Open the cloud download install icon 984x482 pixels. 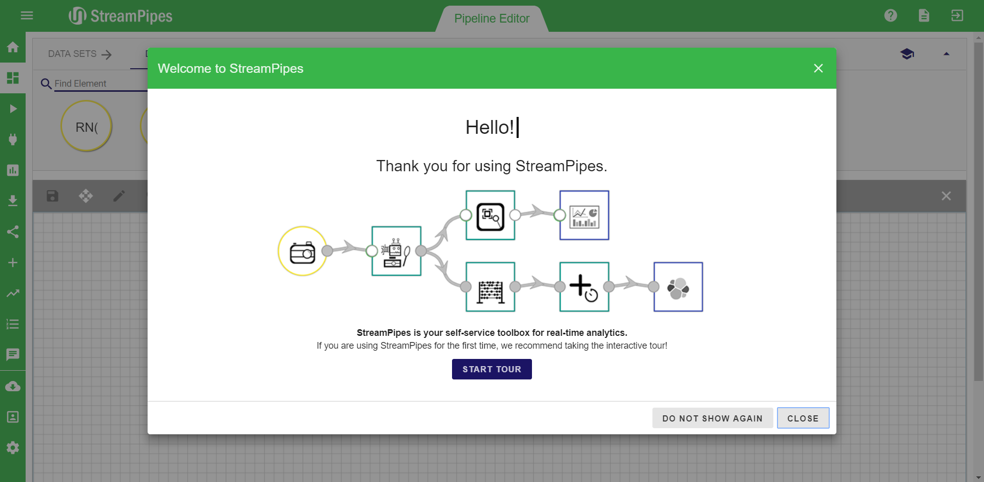click(13, 386)
